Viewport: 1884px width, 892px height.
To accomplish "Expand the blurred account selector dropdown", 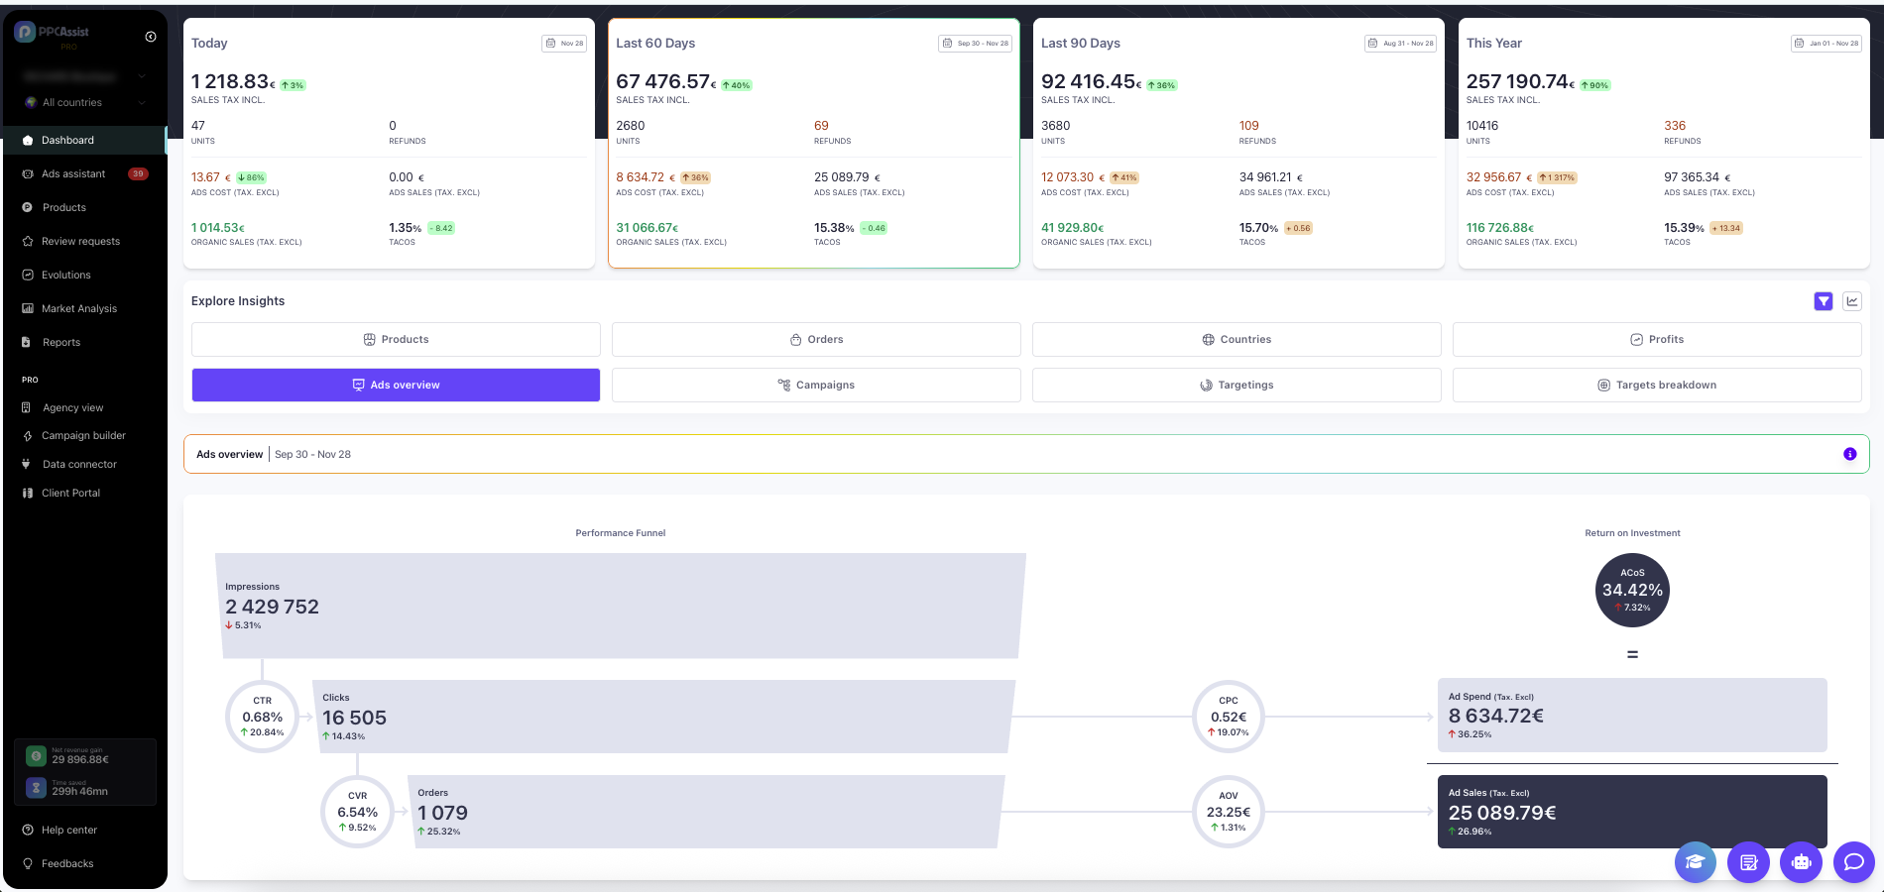I will click(x=86, y=76).
